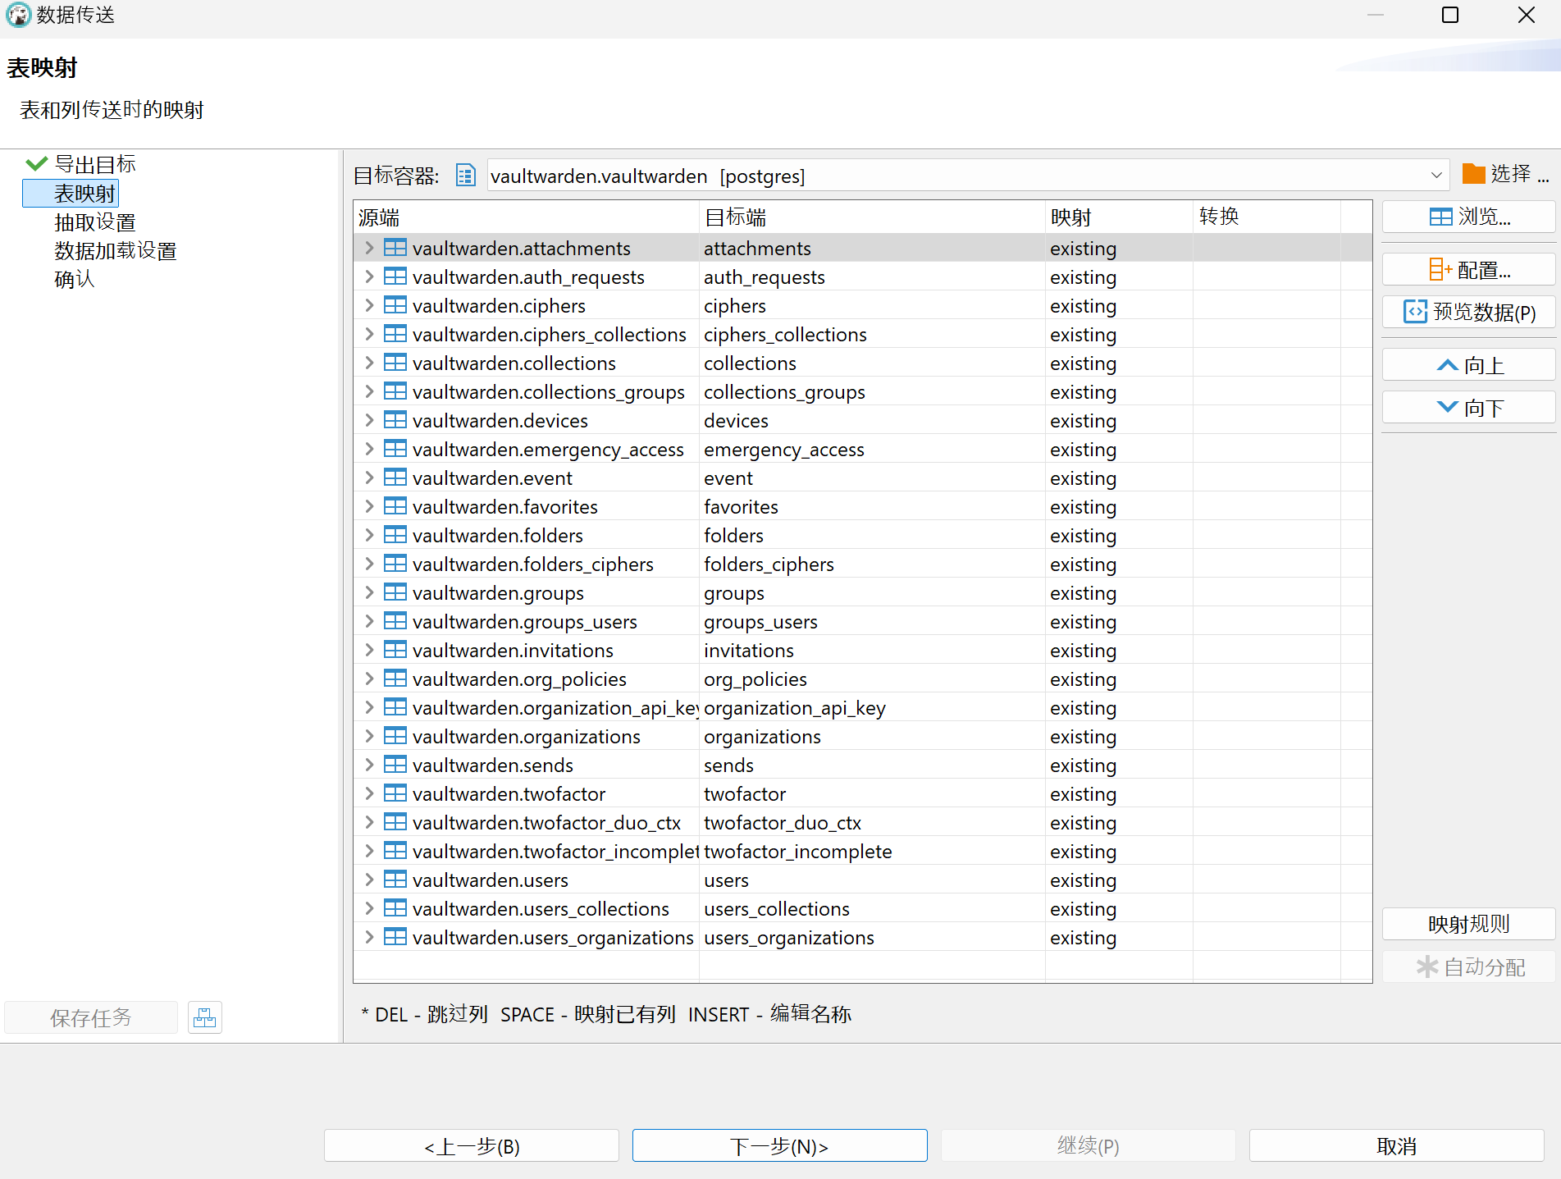The height and width of the screenshot is (1179, 1561).
Task: Expand the vaultwarden.devices tree row
Action: point(369,420)
